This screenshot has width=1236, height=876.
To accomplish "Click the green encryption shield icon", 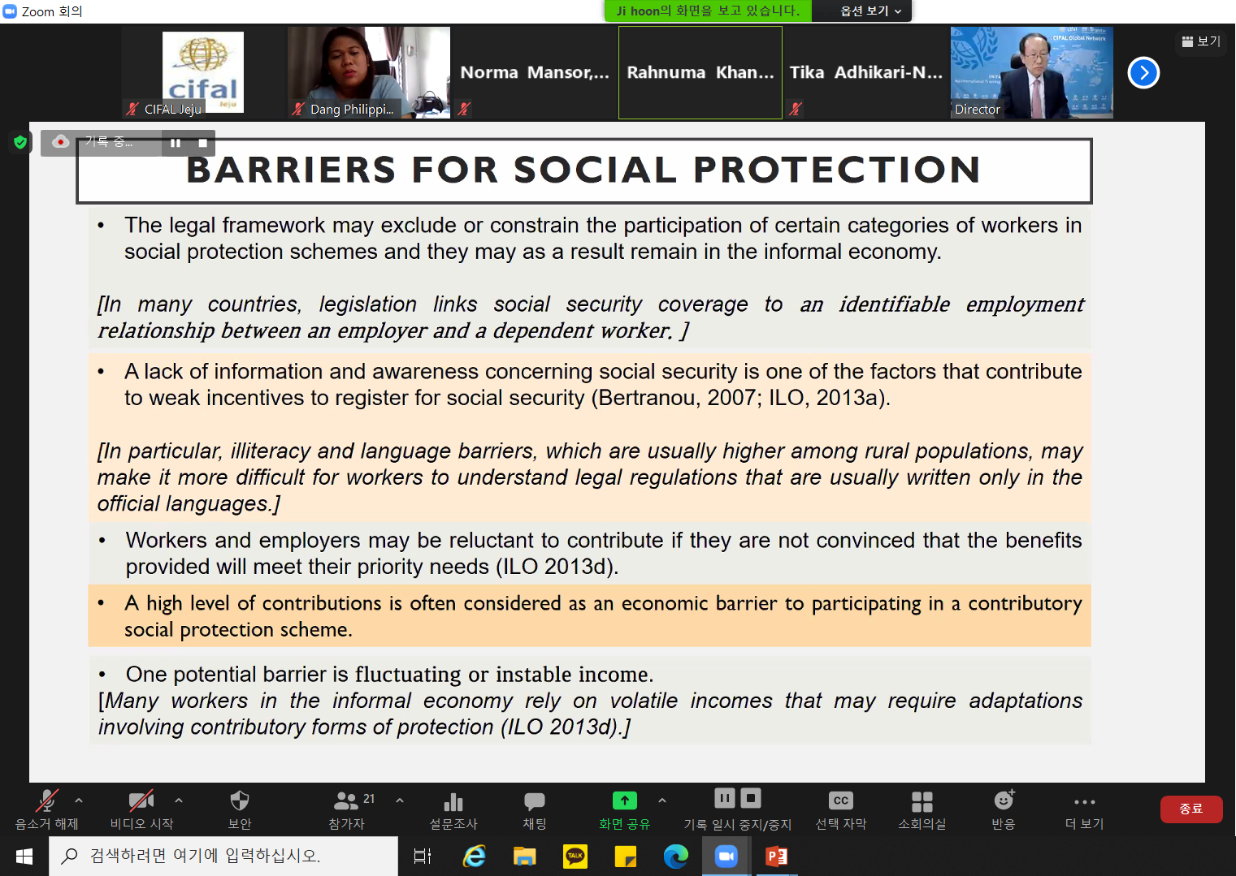I will [20, 142].
